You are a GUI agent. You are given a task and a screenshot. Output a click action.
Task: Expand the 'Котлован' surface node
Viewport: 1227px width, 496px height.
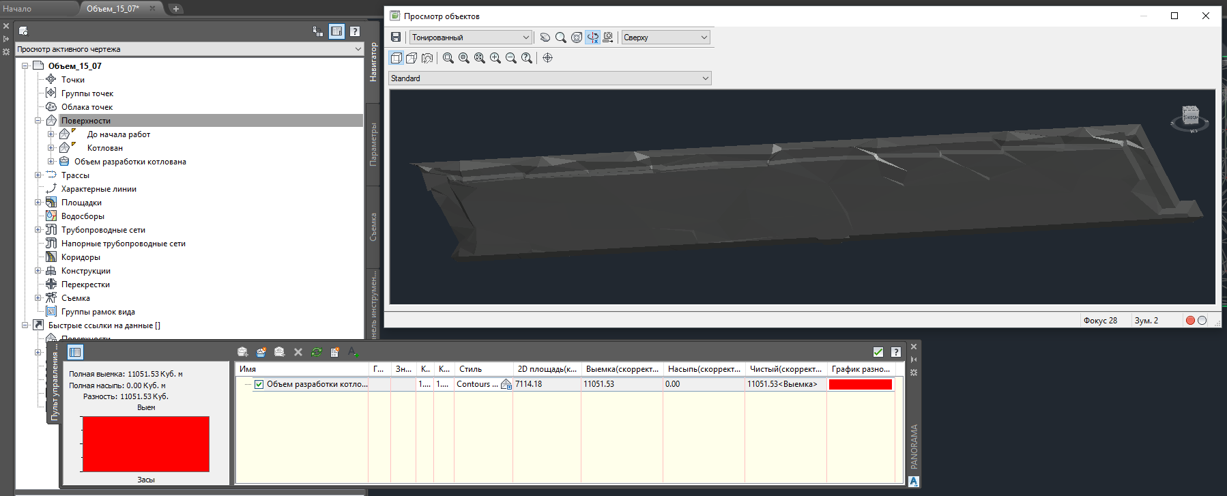[x=51, y=148]
